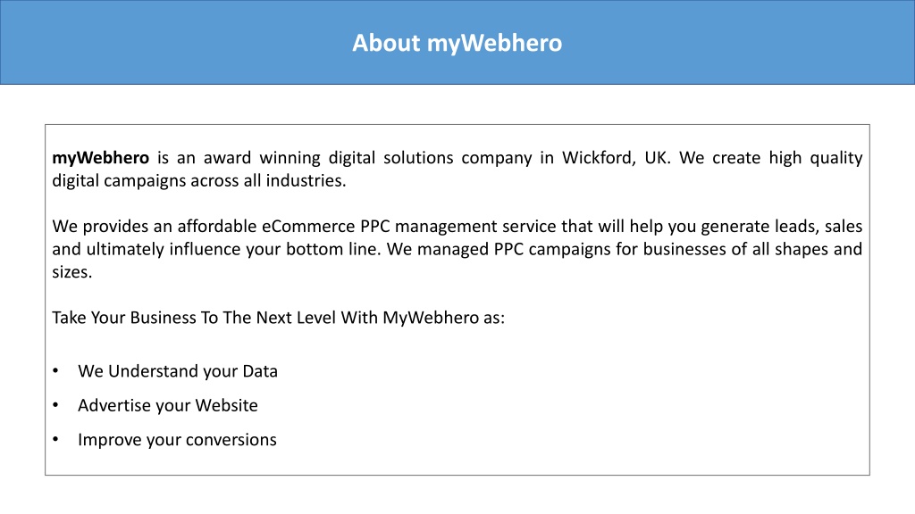Click the phrase bottom line

coord(333,249)
